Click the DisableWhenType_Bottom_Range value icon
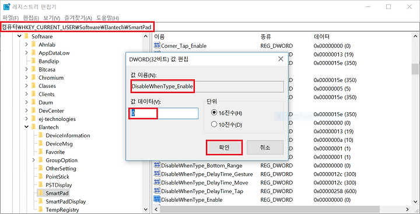Viewport: 420px width, 214px height. pos(157,165)
